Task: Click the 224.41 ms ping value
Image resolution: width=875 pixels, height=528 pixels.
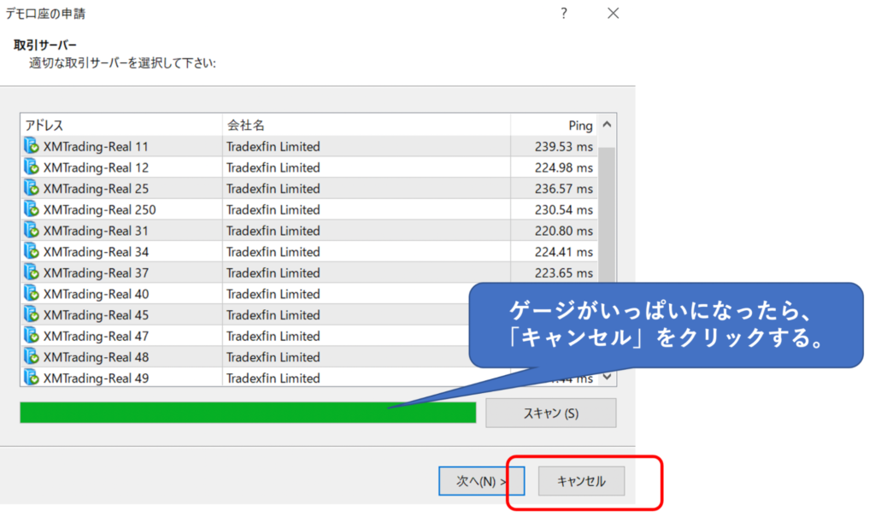Action: [564, 252]
